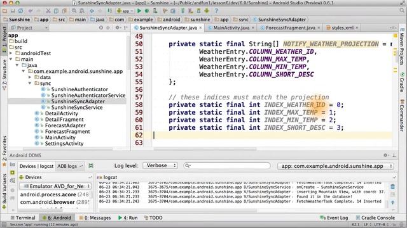This screenshot has height=228, width=407.
Task: Collapse the sync package
Action: pyautogui.click(x=30, y=83)
